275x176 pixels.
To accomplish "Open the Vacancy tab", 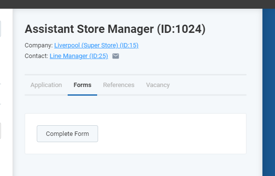I will point(158,85).
